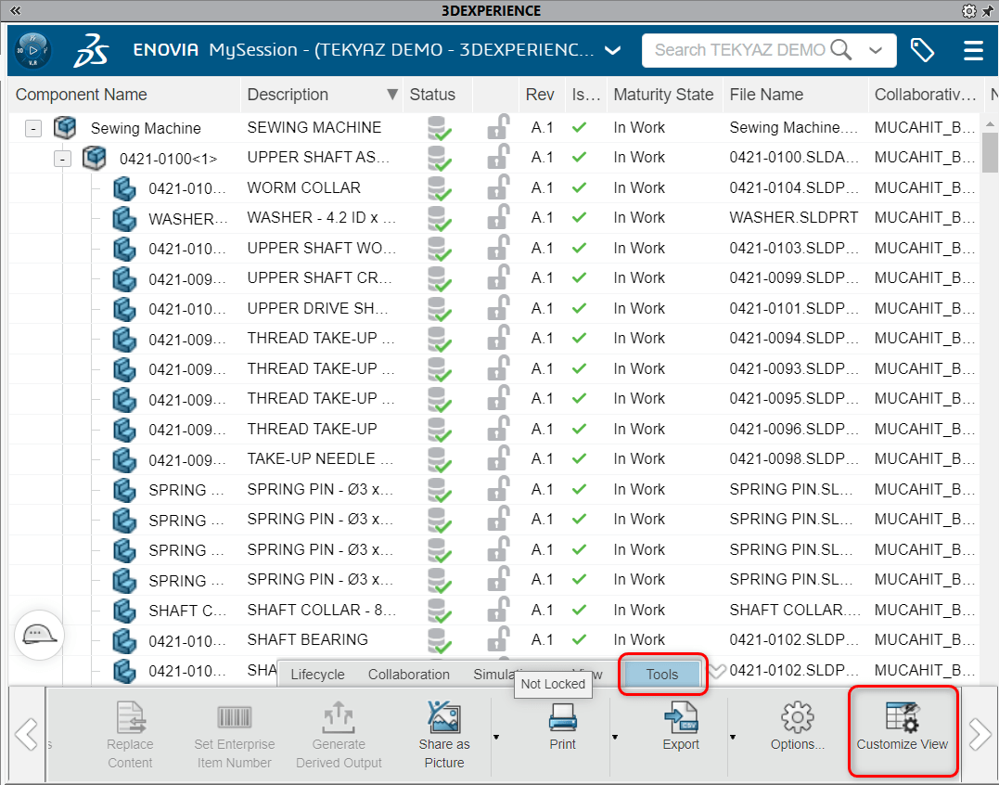The width and height of the screenshot is (999, 785).
Task: Open the Print dropdown arrow
Action: click(x=615, y=737)
